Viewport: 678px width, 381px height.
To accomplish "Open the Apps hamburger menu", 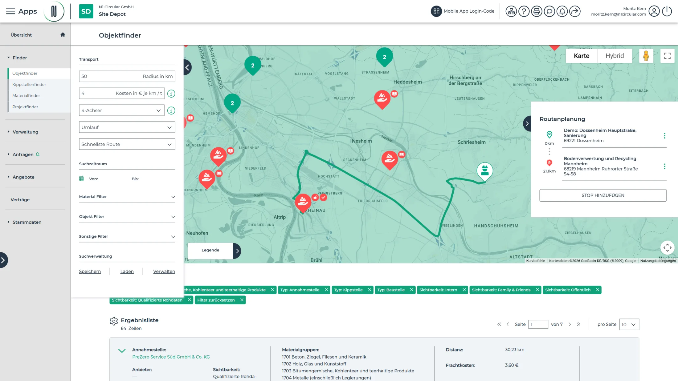I will tap(10, 11).
